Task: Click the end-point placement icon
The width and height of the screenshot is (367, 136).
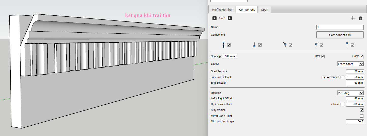Action: (x=347, y=45)
